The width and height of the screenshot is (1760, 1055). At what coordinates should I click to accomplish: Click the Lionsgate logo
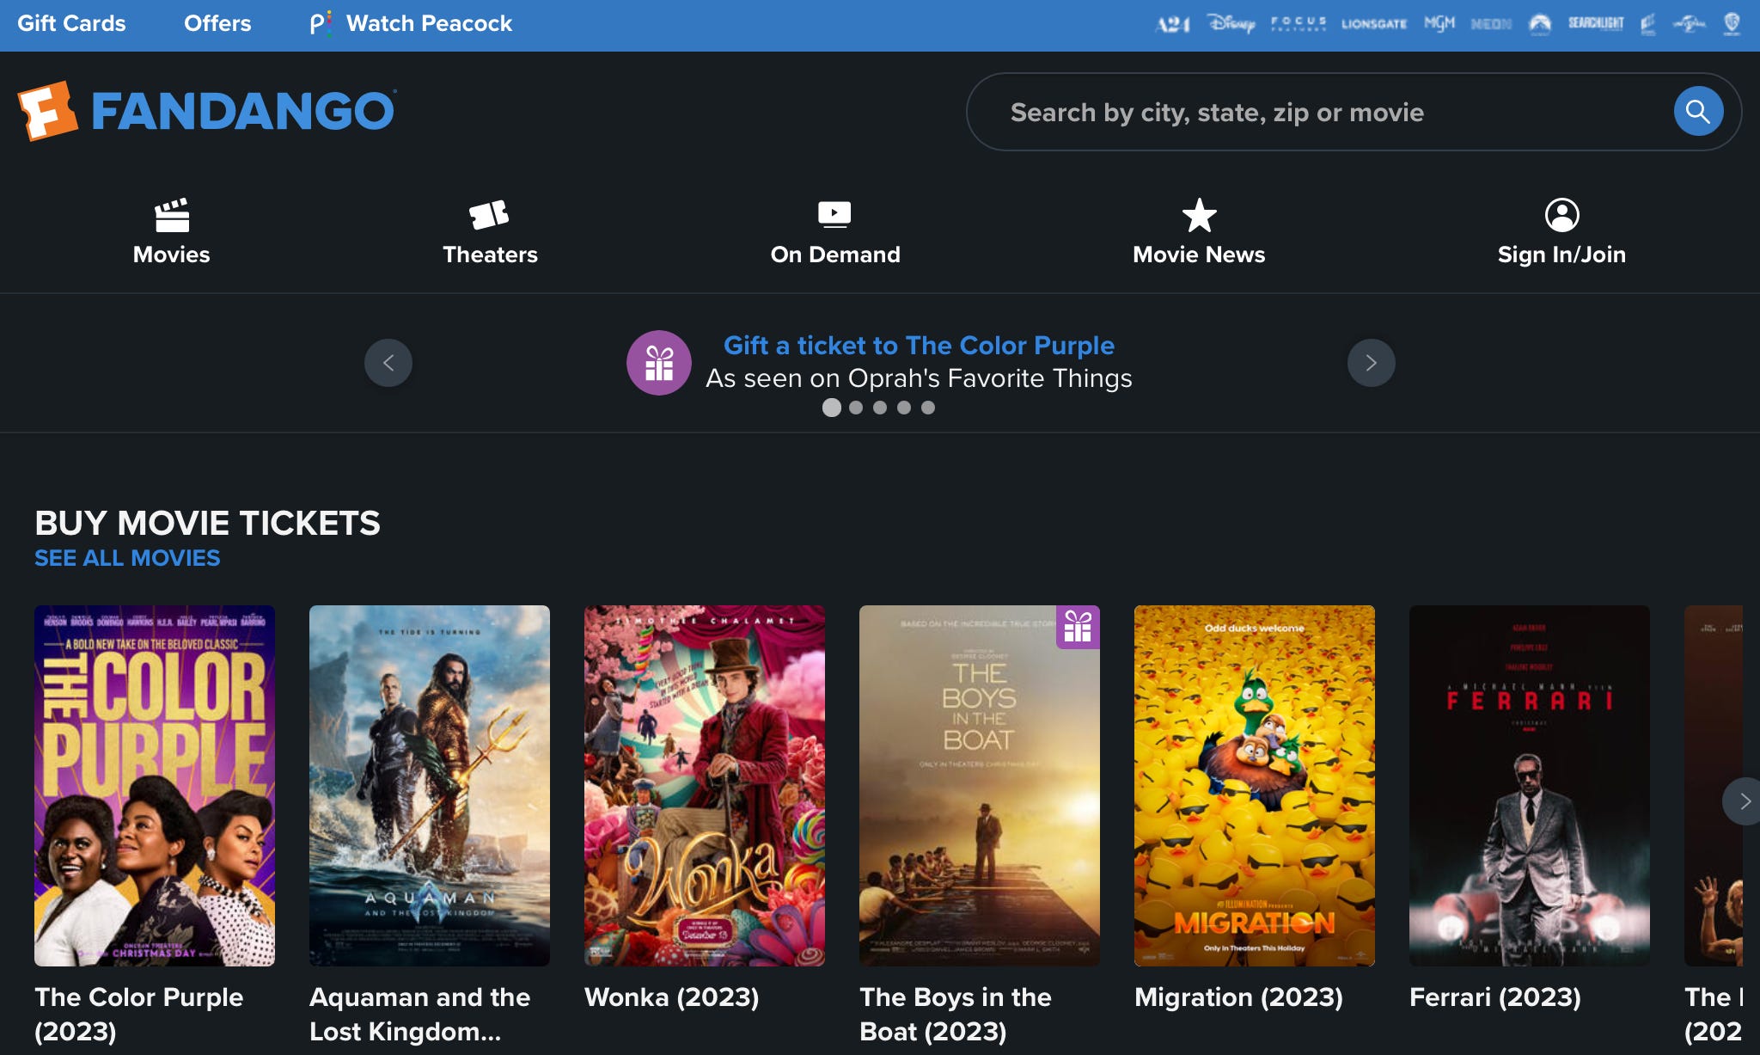[1374, 24]
